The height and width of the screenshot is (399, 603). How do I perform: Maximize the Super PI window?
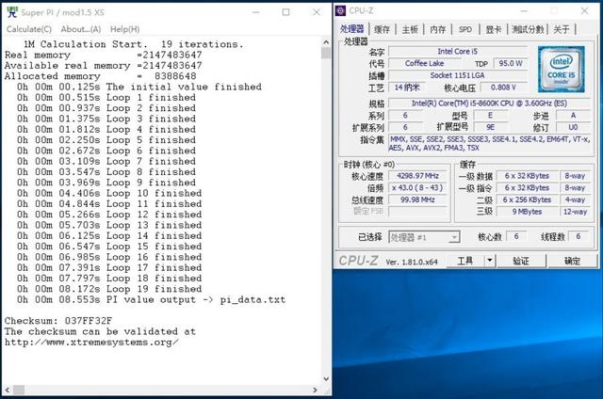click(x=285, y=12)
